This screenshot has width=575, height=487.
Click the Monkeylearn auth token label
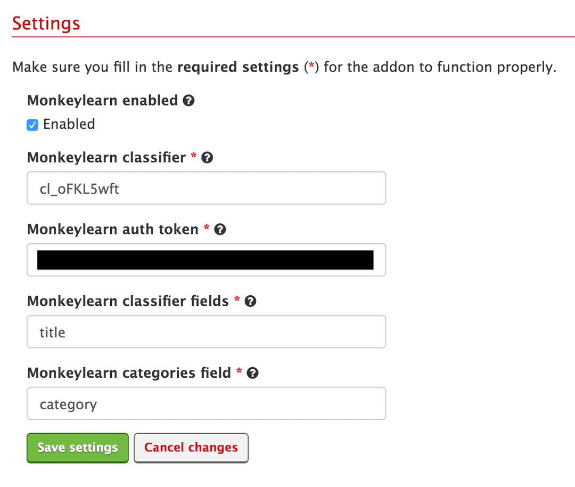click(x=112, y=229)
